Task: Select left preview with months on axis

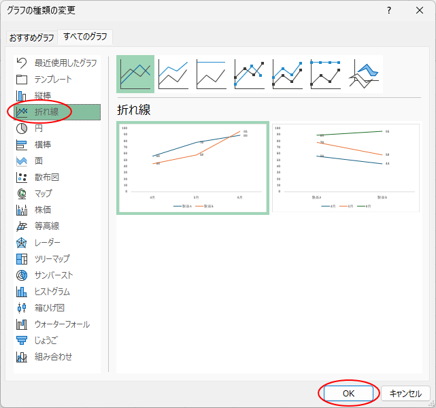Action: (192, 168)
